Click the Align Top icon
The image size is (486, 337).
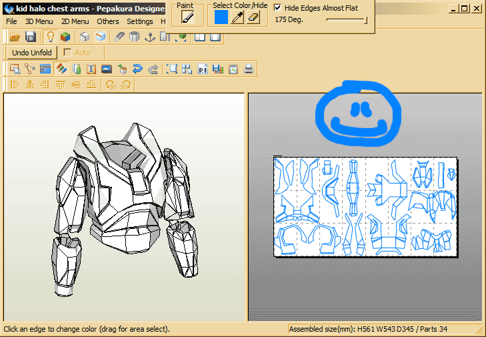click(61, 84)
